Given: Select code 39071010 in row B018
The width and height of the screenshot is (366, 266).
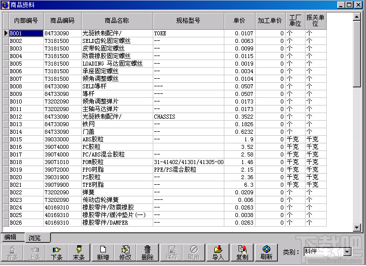Looking at the screenshot, I should point(63,162).
